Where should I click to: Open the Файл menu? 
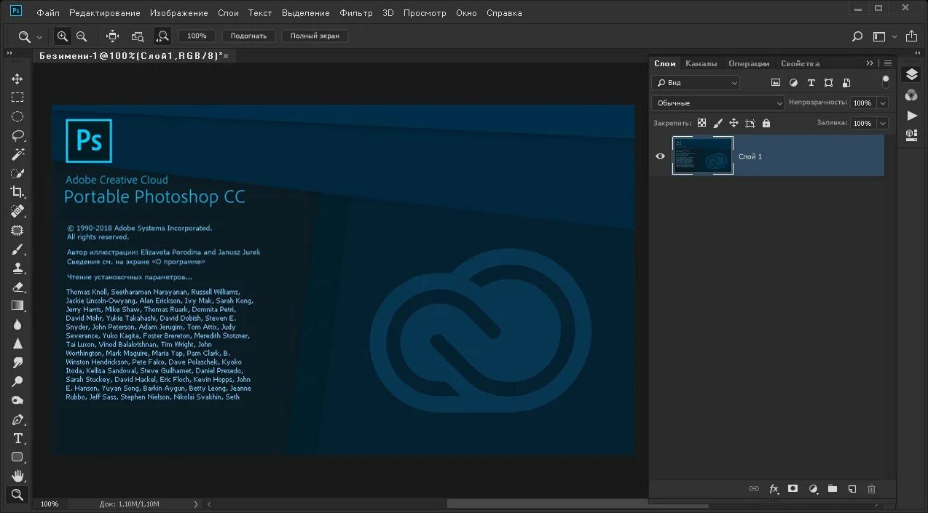48,13
